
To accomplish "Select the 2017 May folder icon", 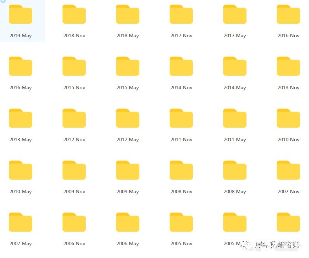I will pyautogui.click(x=235, y=14).
